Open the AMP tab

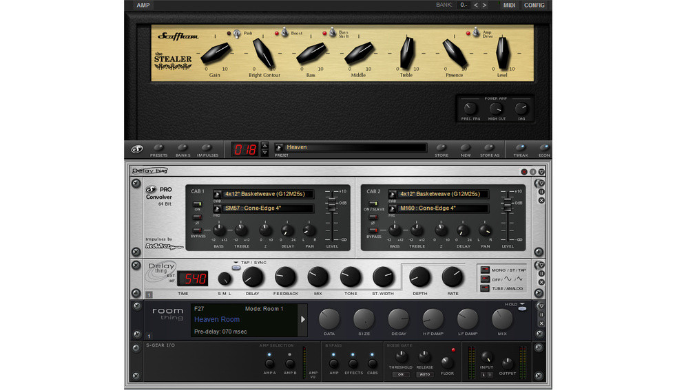pos(143,6)
